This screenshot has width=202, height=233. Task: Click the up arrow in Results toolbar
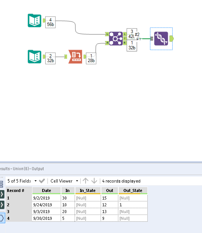86,181
